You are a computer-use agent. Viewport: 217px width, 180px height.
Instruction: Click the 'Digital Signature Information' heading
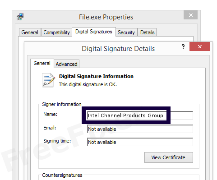click(x=96, y=76)
